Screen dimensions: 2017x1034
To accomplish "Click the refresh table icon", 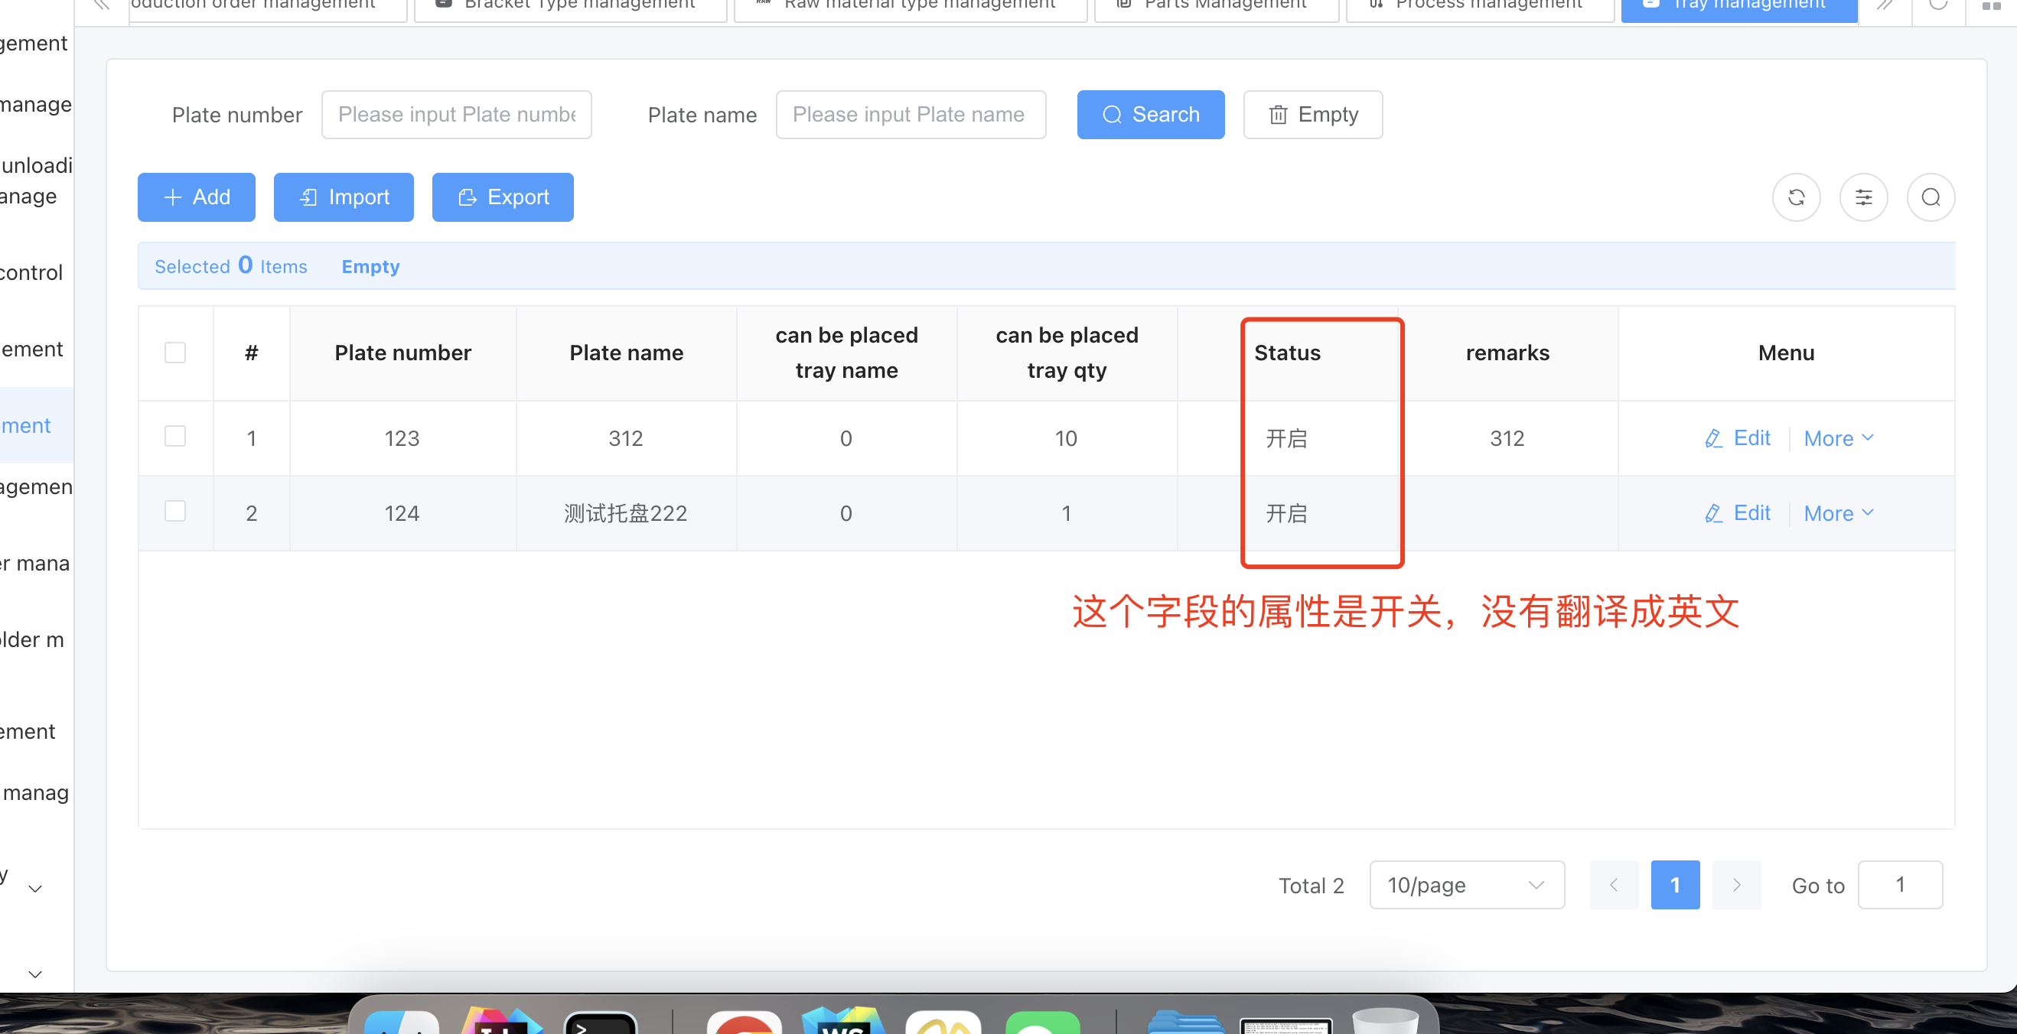I will [1795, 197].
